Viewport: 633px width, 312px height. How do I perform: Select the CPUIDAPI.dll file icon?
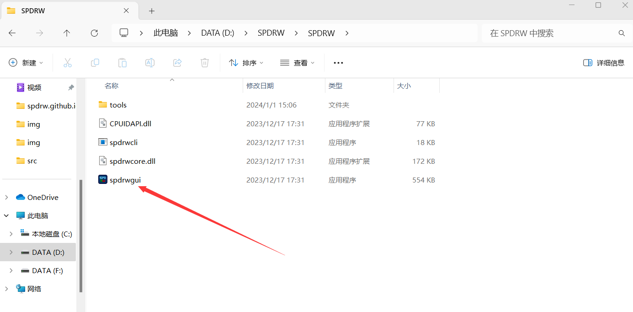103,124
